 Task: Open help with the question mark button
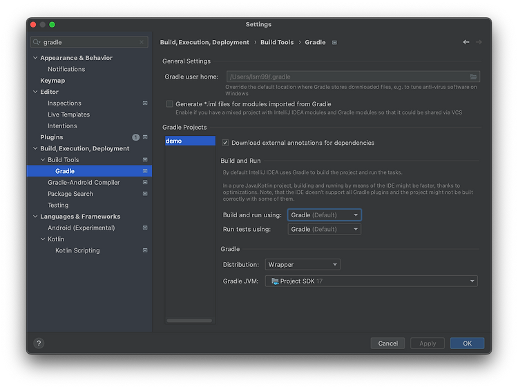39,343
